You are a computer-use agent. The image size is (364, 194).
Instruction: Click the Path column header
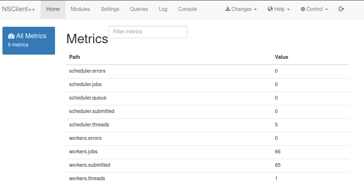75,57
